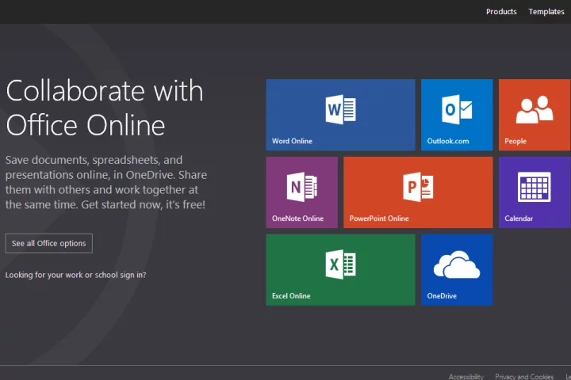571x380 pixels.
Task: Click the 'Excel Online' tile label
Action: click(291, 296)
